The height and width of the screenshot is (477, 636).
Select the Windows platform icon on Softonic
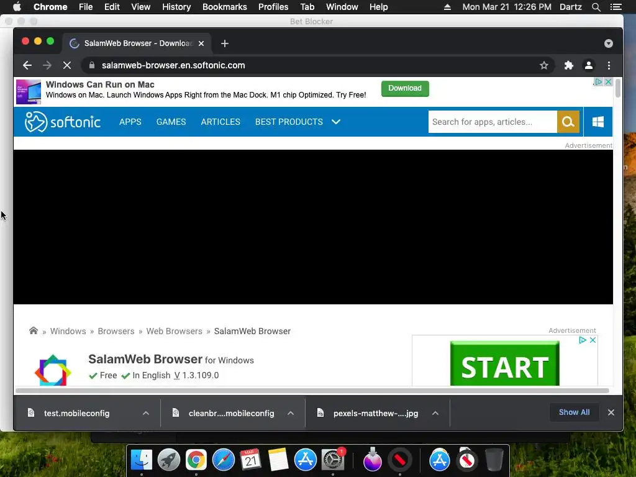[x=598, y=122]
